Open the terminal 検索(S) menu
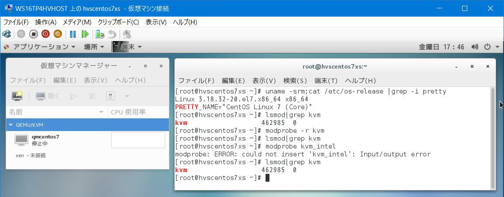Viewport: 504px width, 197px height. click(x=295, y=80)
